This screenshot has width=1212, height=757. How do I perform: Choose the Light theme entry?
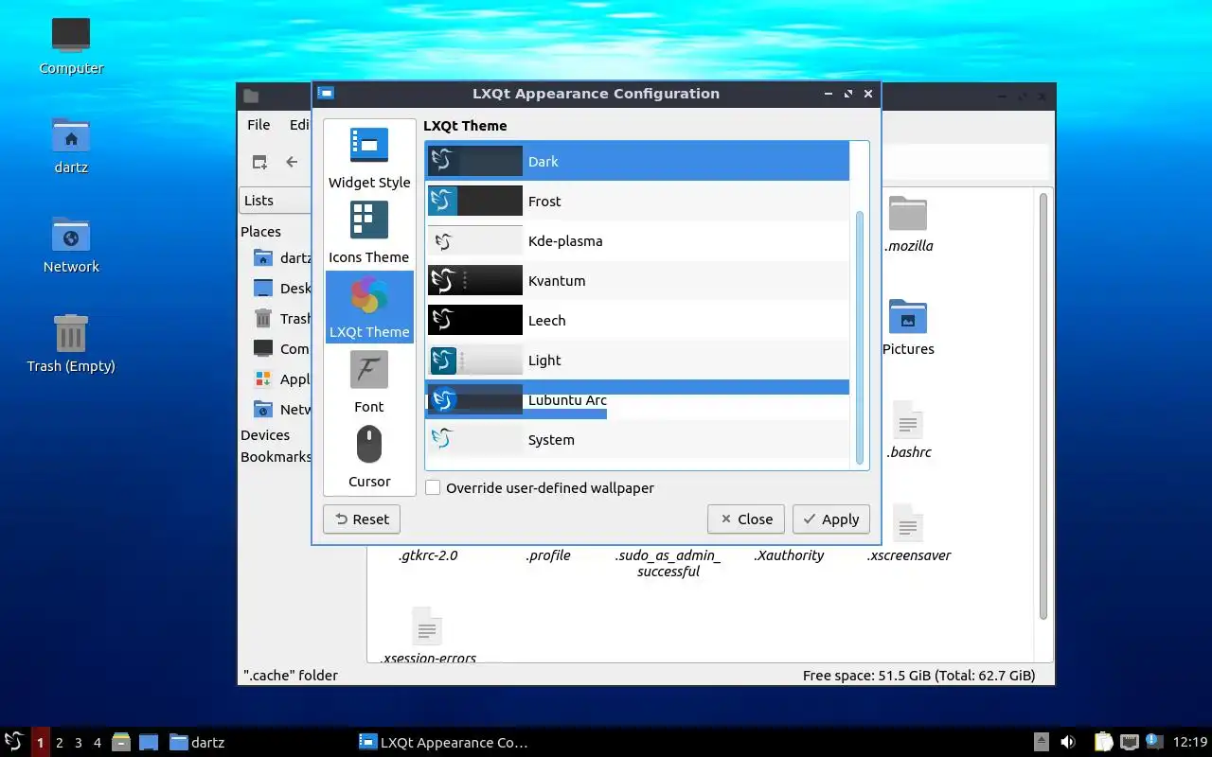[637, 360]
